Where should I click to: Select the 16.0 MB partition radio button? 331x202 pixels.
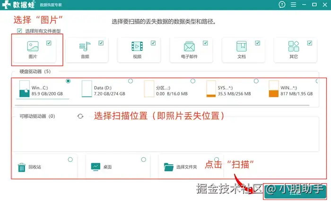coord(193,81)
